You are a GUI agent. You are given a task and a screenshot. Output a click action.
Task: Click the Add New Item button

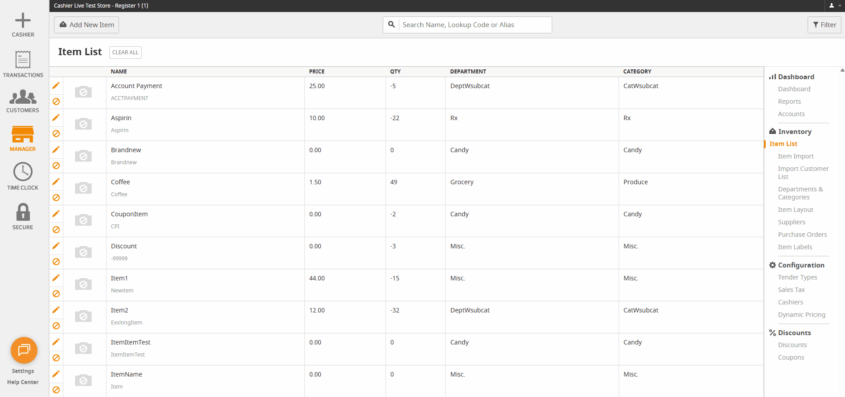tap(86, 25)
